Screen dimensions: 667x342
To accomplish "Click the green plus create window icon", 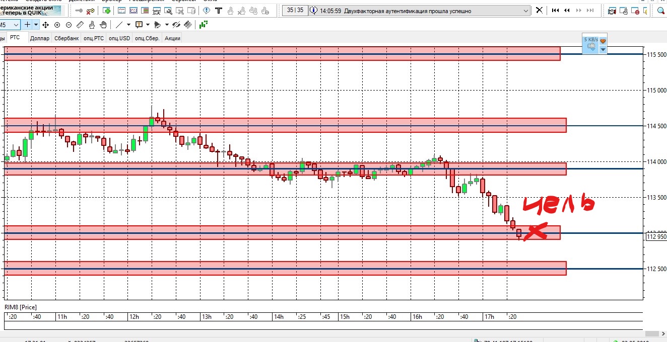I will tap(106, 11).
